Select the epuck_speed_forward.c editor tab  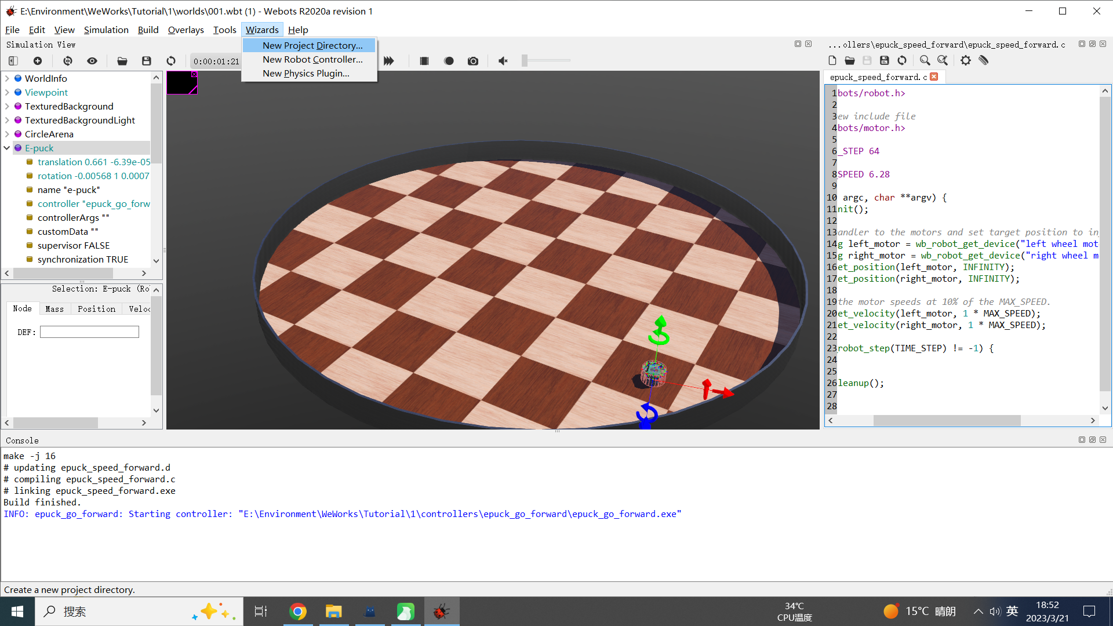pyautogui.click(x=878, y=77)
